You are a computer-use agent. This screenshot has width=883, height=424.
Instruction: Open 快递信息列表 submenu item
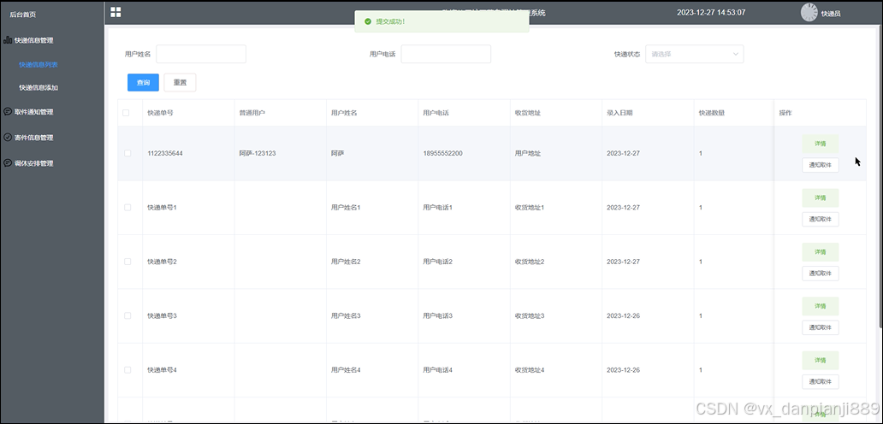39,65
